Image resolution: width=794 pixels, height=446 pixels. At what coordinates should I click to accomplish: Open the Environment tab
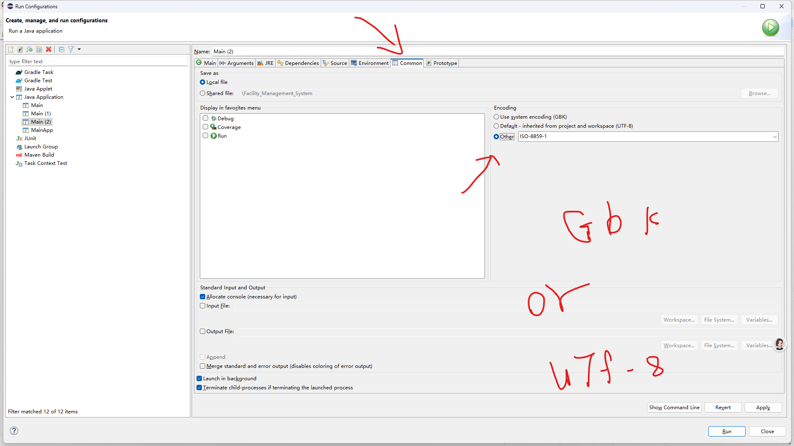pyautogui.click(x=369, y=63)
